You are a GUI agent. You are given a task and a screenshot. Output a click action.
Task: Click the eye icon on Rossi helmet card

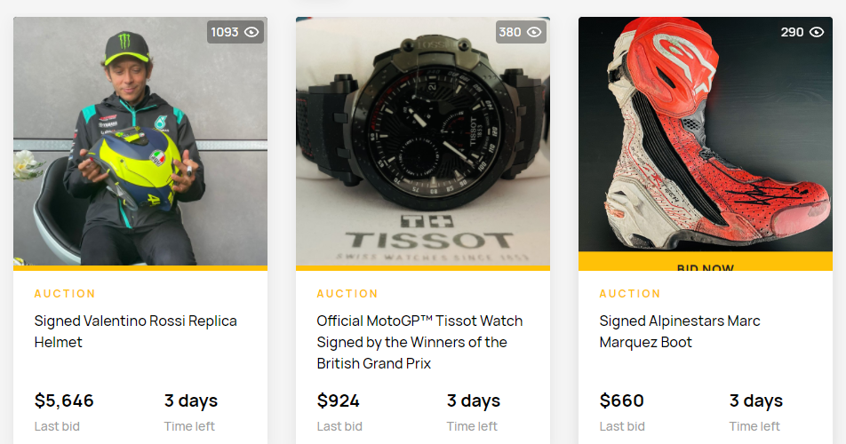pyautogui.click(x=251, y=32)
